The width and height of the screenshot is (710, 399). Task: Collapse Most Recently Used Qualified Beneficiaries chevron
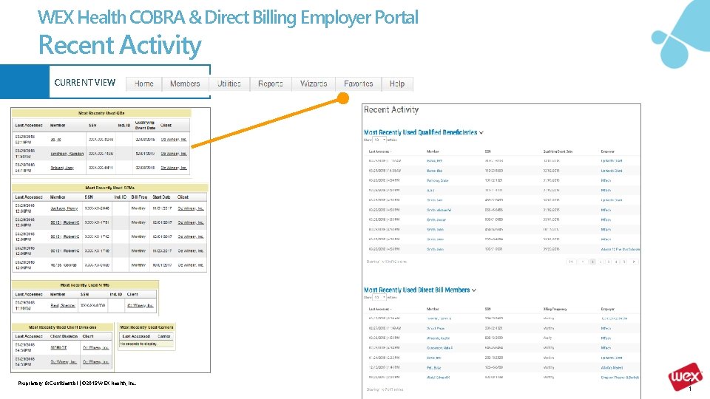coord(481,133)
